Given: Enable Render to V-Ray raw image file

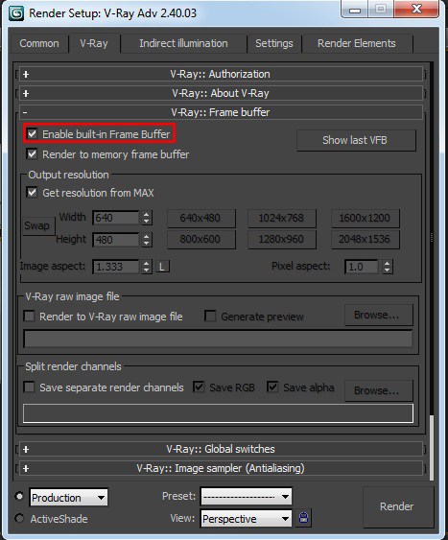Looking at the screenshot, I should coord(30,316).
